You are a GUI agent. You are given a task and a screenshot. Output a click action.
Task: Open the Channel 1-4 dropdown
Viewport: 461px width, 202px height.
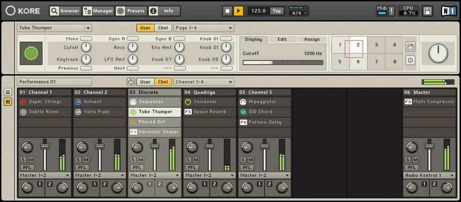coord(204,82)
